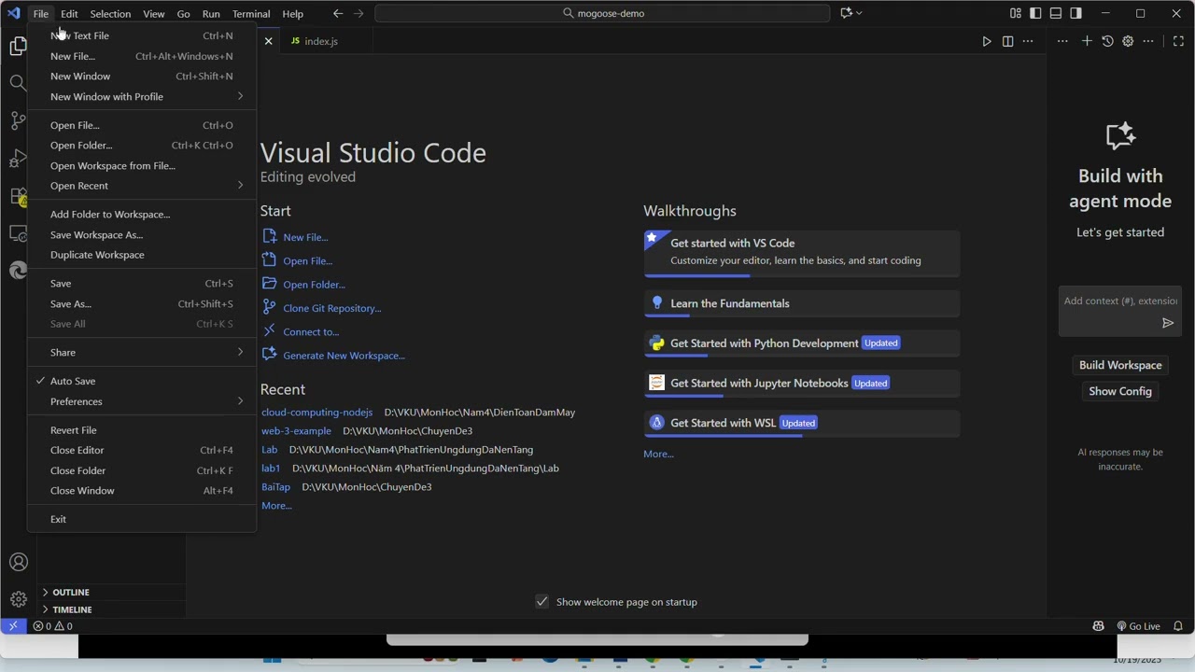Click the Build Workspace button
This screenshot has width=1195, height=672.
click(1120, 365)
